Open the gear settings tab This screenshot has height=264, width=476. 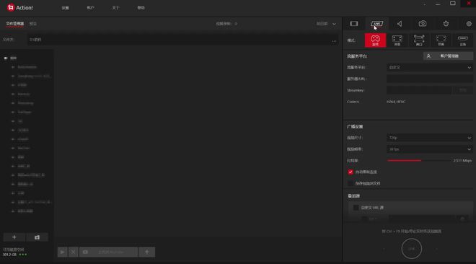(469, 24)
